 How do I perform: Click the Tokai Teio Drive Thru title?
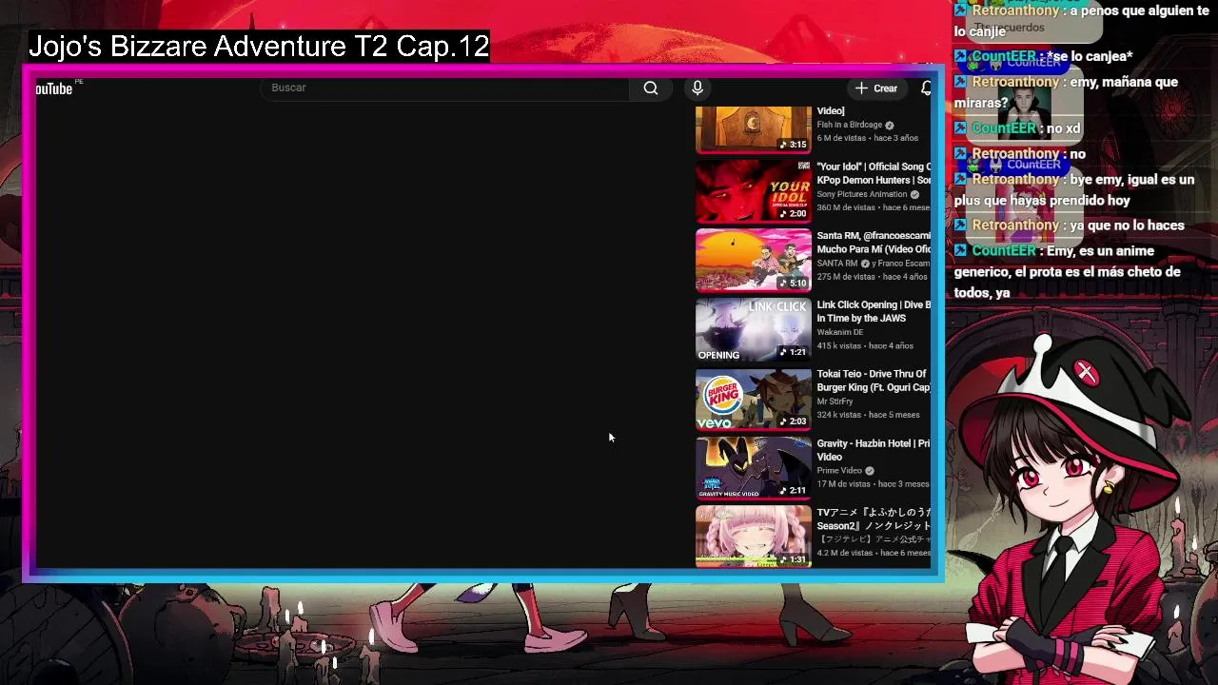click(x=874, y=381)
